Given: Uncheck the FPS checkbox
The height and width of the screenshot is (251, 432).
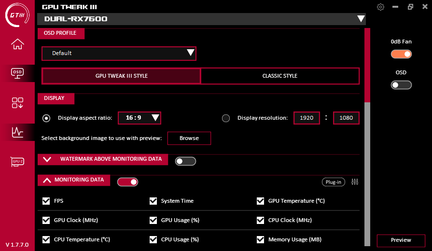Looking at the screenshot, I should [x=46, y=201].
